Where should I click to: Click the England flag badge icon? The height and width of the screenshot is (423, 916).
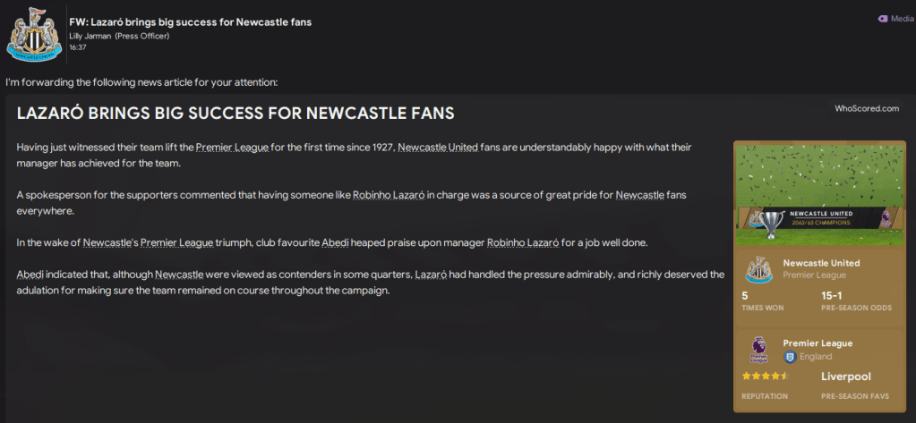pyautogui.click(x=789, y=357)
